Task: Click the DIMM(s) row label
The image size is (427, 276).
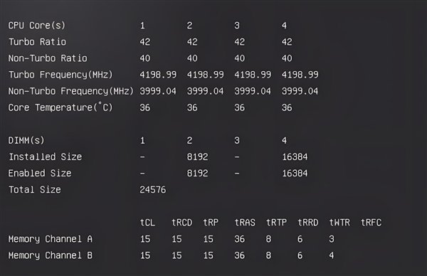Action: 26,140
